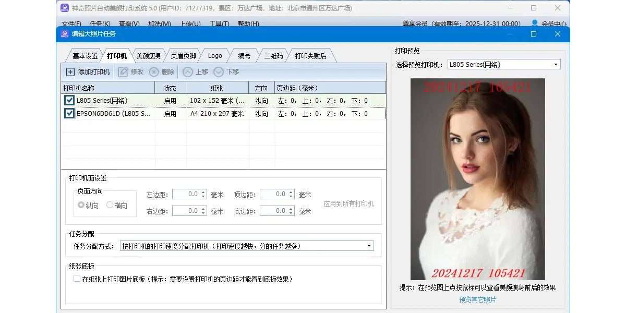Click the app logo in edit dialog title bar
The image size is (626, 313).
point(65,34)
